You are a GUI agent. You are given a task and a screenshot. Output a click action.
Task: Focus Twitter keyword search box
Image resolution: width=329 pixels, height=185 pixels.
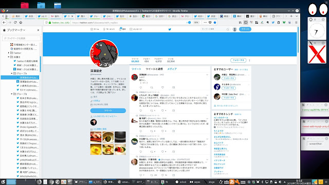(215, 29)
